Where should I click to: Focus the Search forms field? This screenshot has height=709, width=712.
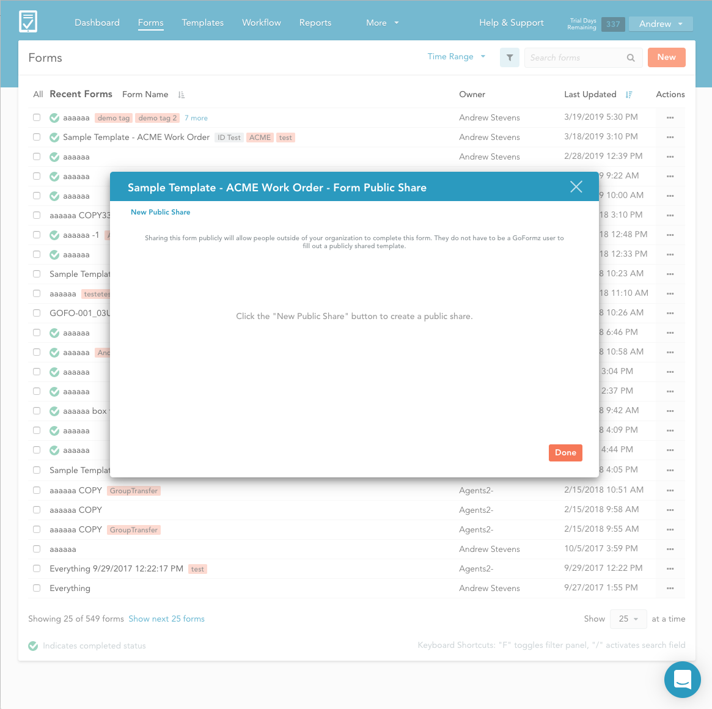[574, 58]
